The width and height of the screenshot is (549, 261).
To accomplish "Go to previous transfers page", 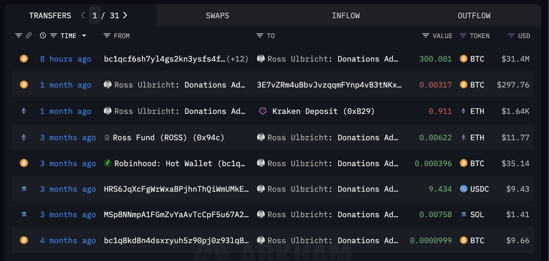I will (x=83, y=15).
